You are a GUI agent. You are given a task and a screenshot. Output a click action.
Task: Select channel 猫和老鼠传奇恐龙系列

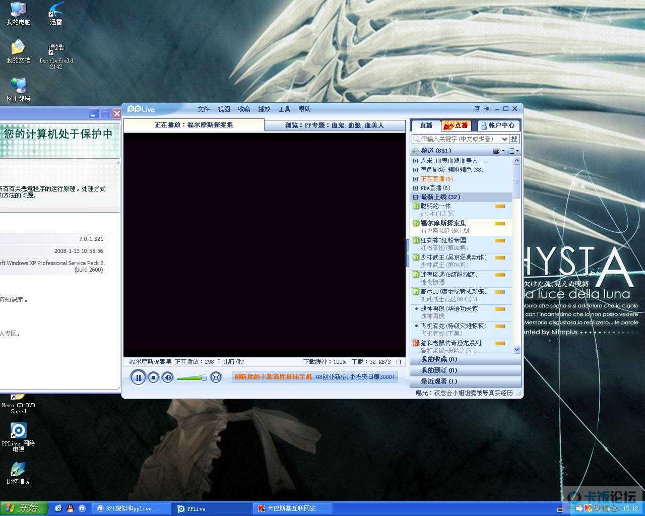click(x=462, y=346)
